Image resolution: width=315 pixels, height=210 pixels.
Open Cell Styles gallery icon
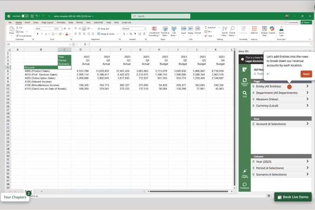(174, 29)
